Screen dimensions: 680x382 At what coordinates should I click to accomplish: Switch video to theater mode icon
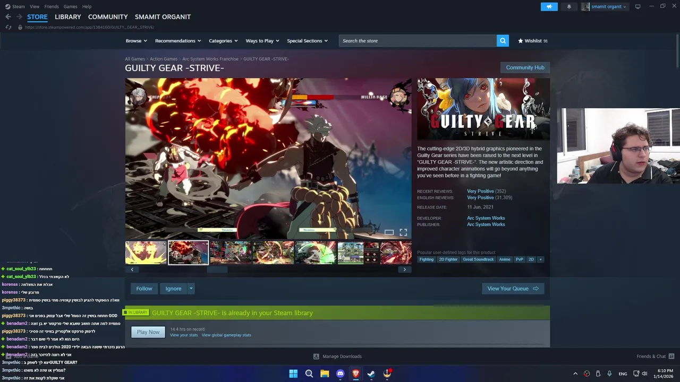[x=389, y=232]
